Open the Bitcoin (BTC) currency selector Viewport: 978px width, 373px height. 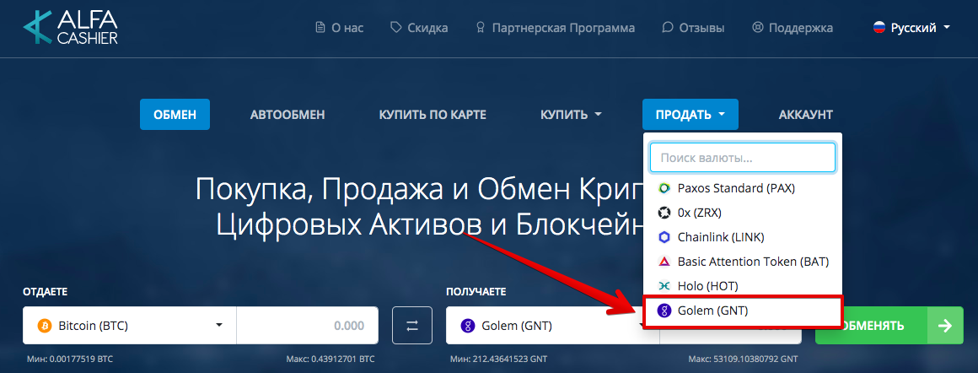(130, 326)
